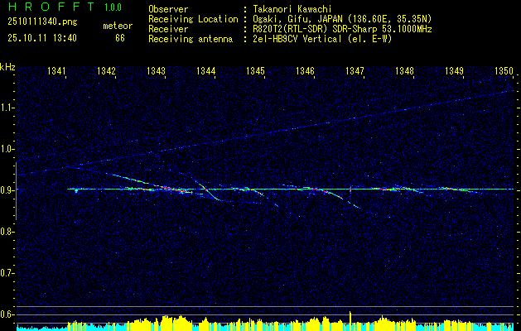The width and height of the screenshot is (521, 331).
Task: Click the HROFFT program title
Action: coord(51,7)
